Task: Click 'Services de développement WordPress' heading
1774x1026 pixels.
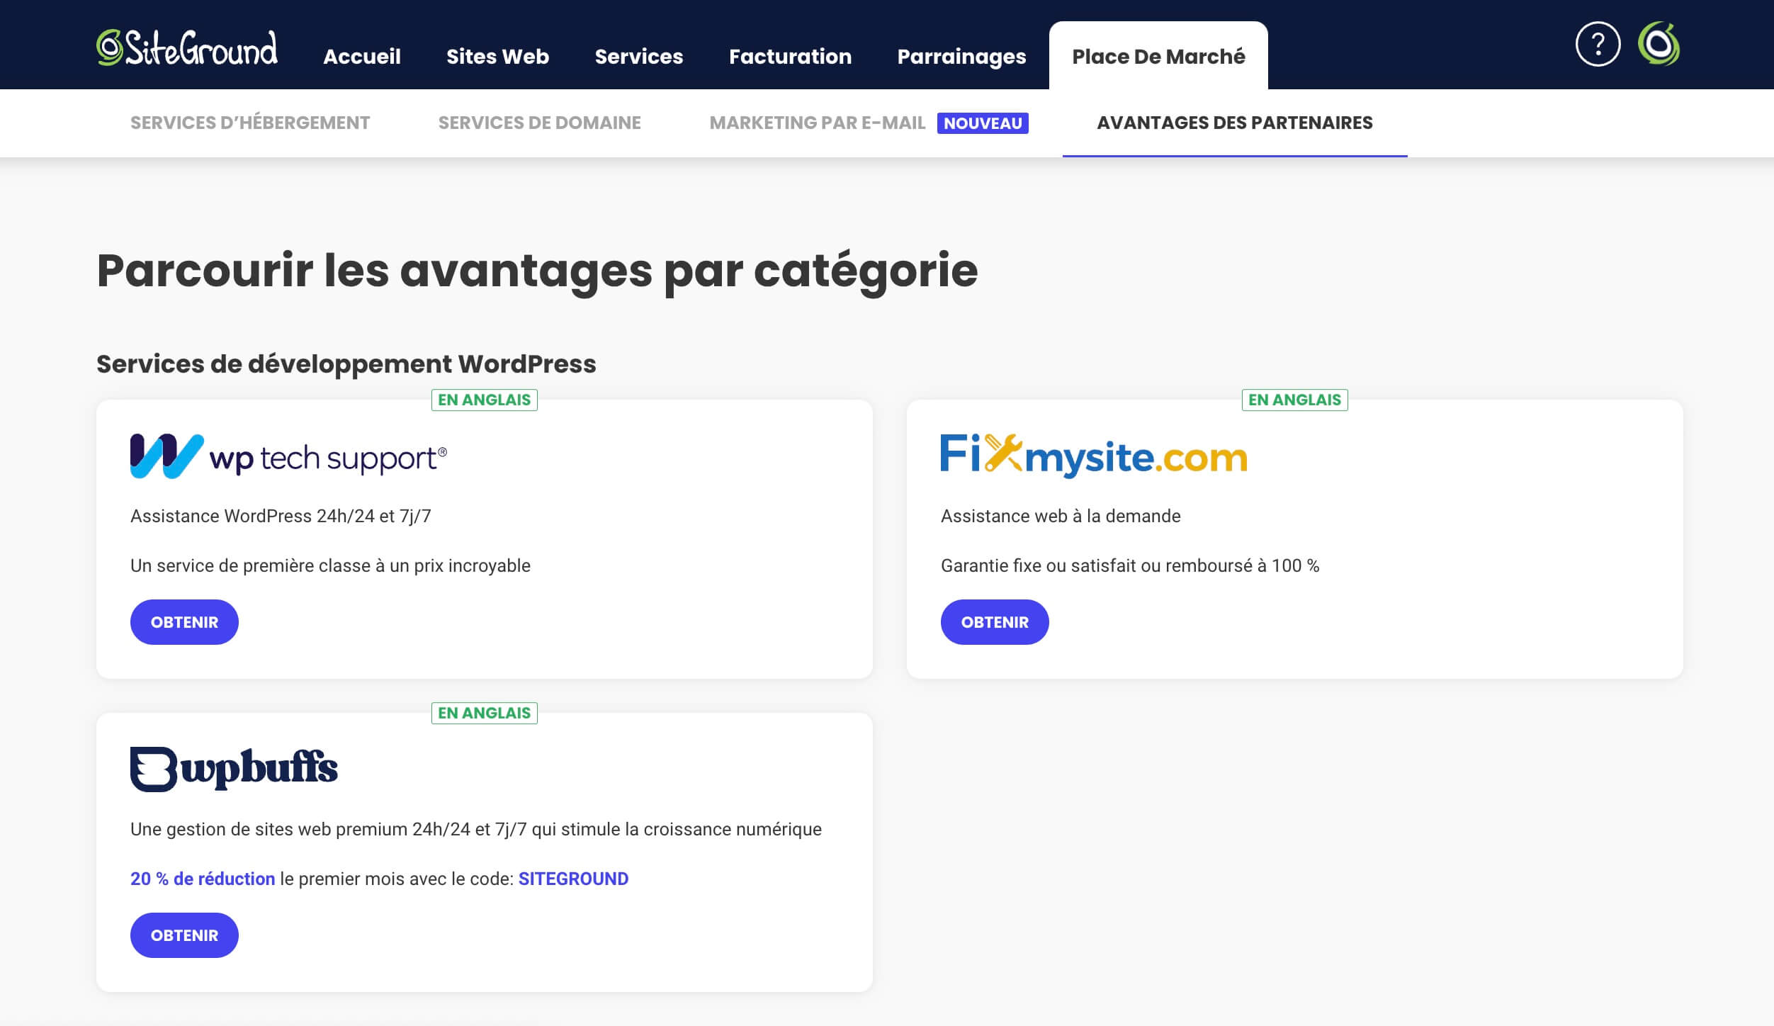Action: click(x=346, y=364)
